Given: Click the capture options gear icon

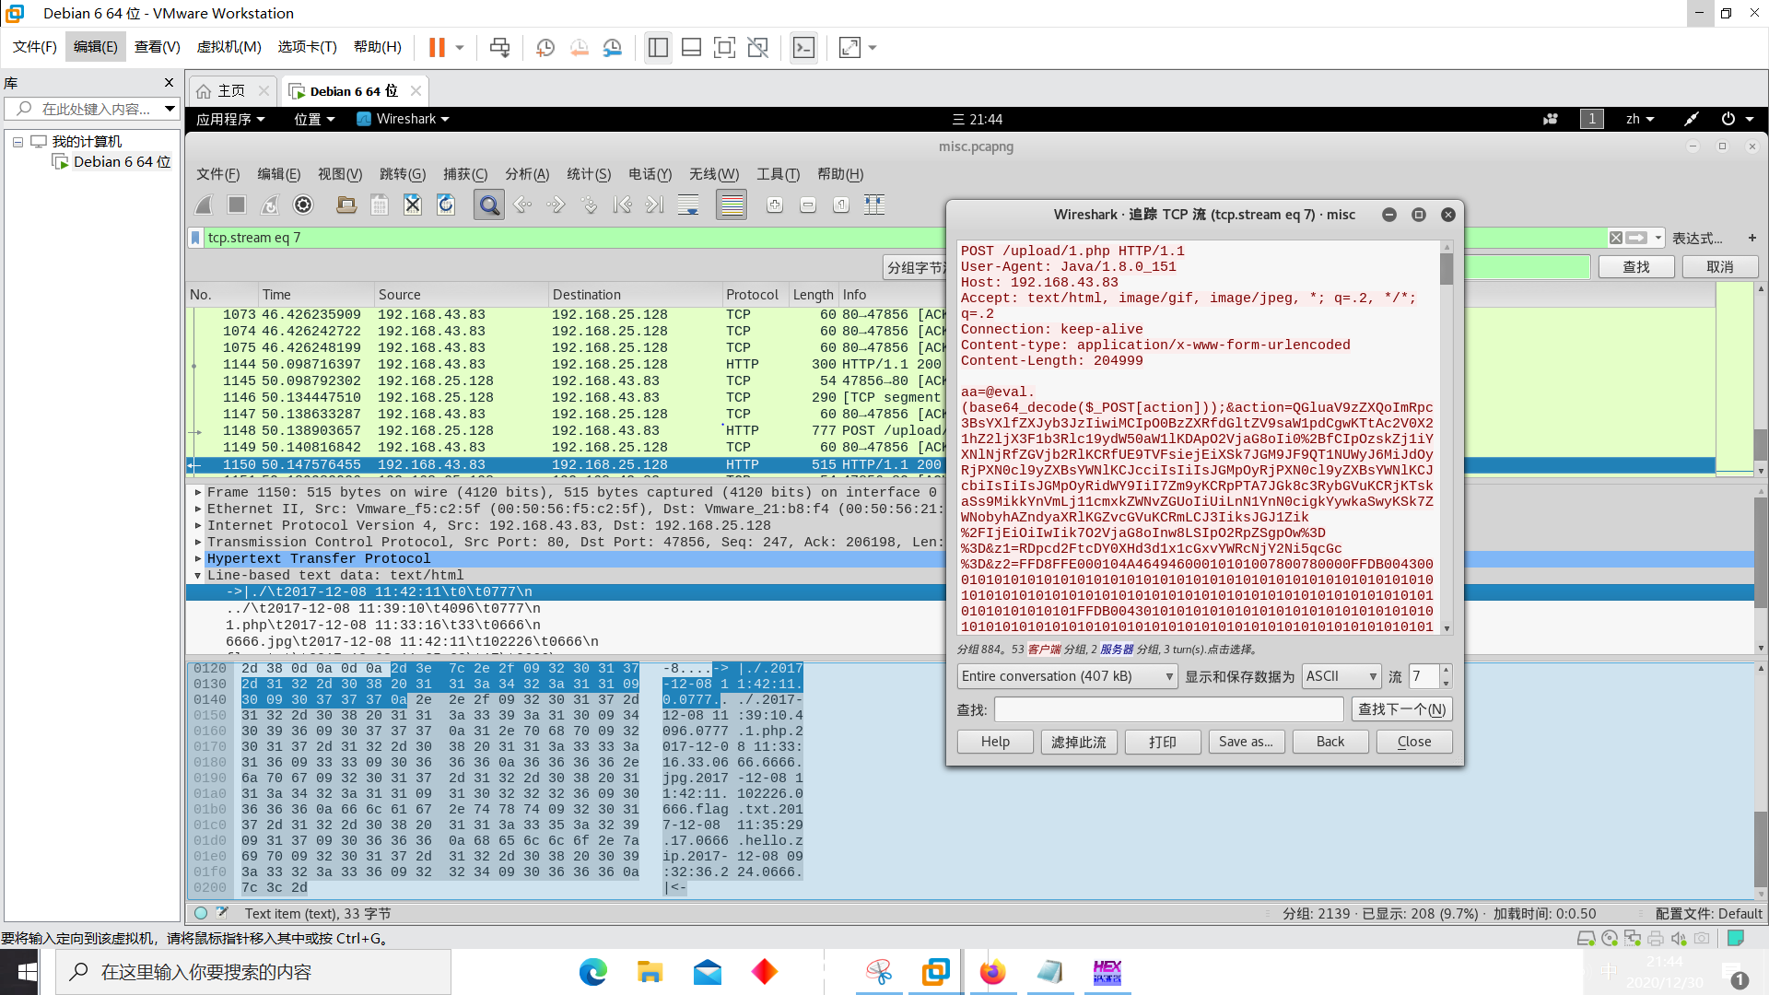Looking at the screenshot, I should [x=303, y=205].
